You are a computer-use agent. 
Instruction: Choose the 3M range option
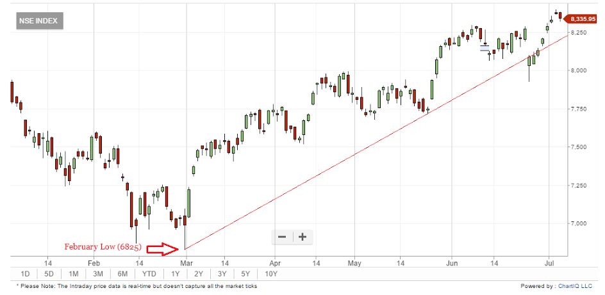click(98, 274)
